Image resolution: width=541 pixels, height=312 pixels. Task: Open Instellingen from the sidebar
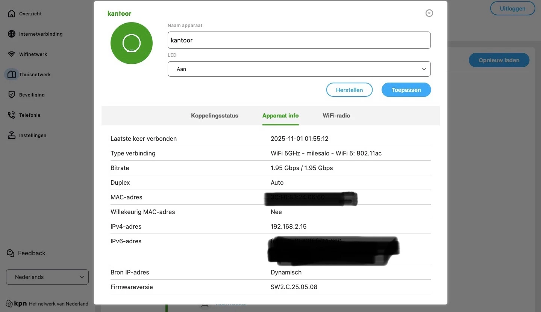pyautogui.click(x=33, y=135)
